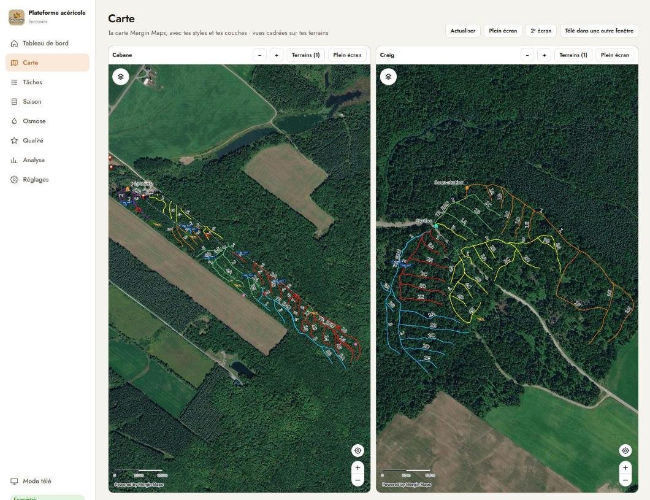Click the cyan Station marker on Craig map
The width and height of the screenshot is (650, 500).
(x=435, y=226)
